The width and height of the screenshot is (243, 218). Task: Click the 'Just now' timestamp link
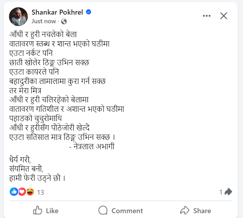[x=43, y=21]
